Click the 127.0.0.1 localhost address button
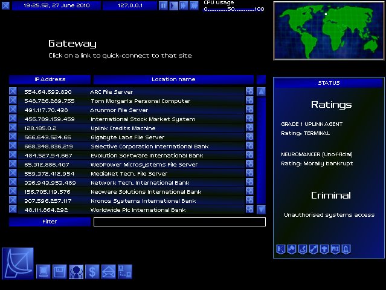 tap(130, 5)
